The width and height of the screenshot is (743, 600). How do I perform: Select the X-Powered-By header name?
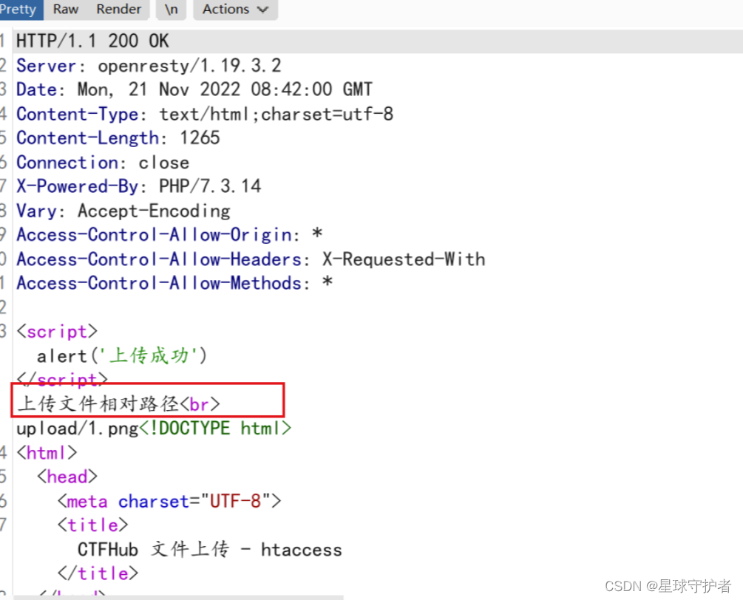77,186
